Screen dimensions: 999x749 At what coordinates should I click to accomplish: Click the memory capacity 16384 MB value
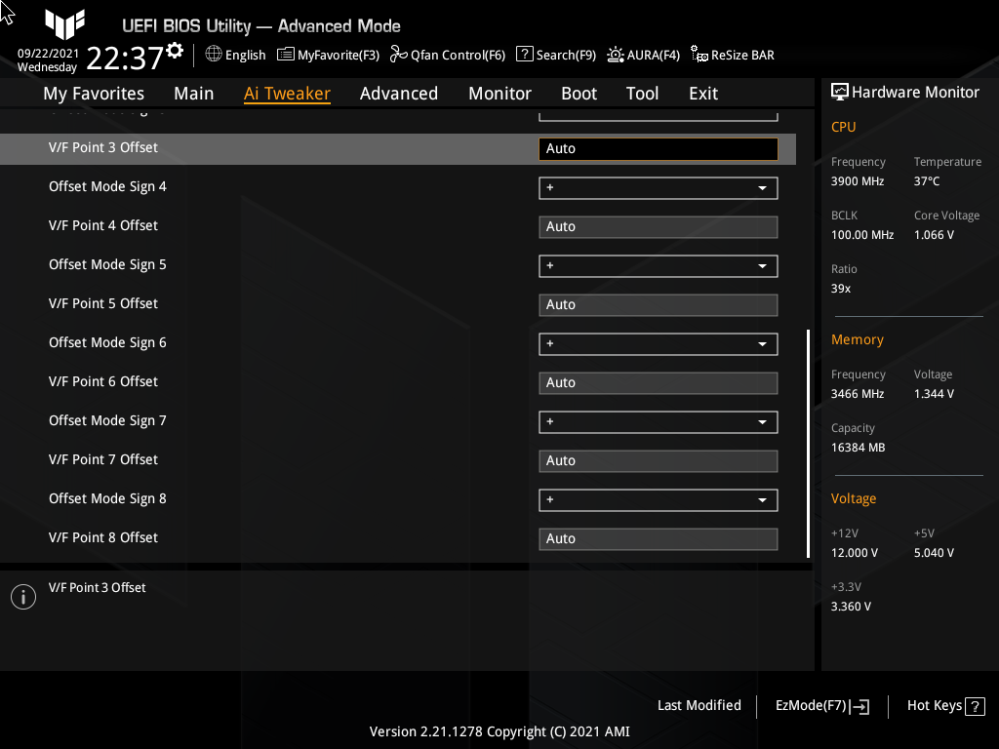858,448
